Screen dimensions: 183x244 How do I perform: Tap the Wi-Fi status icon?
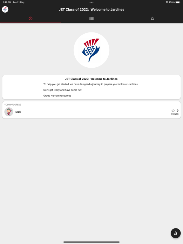point(167,2)
